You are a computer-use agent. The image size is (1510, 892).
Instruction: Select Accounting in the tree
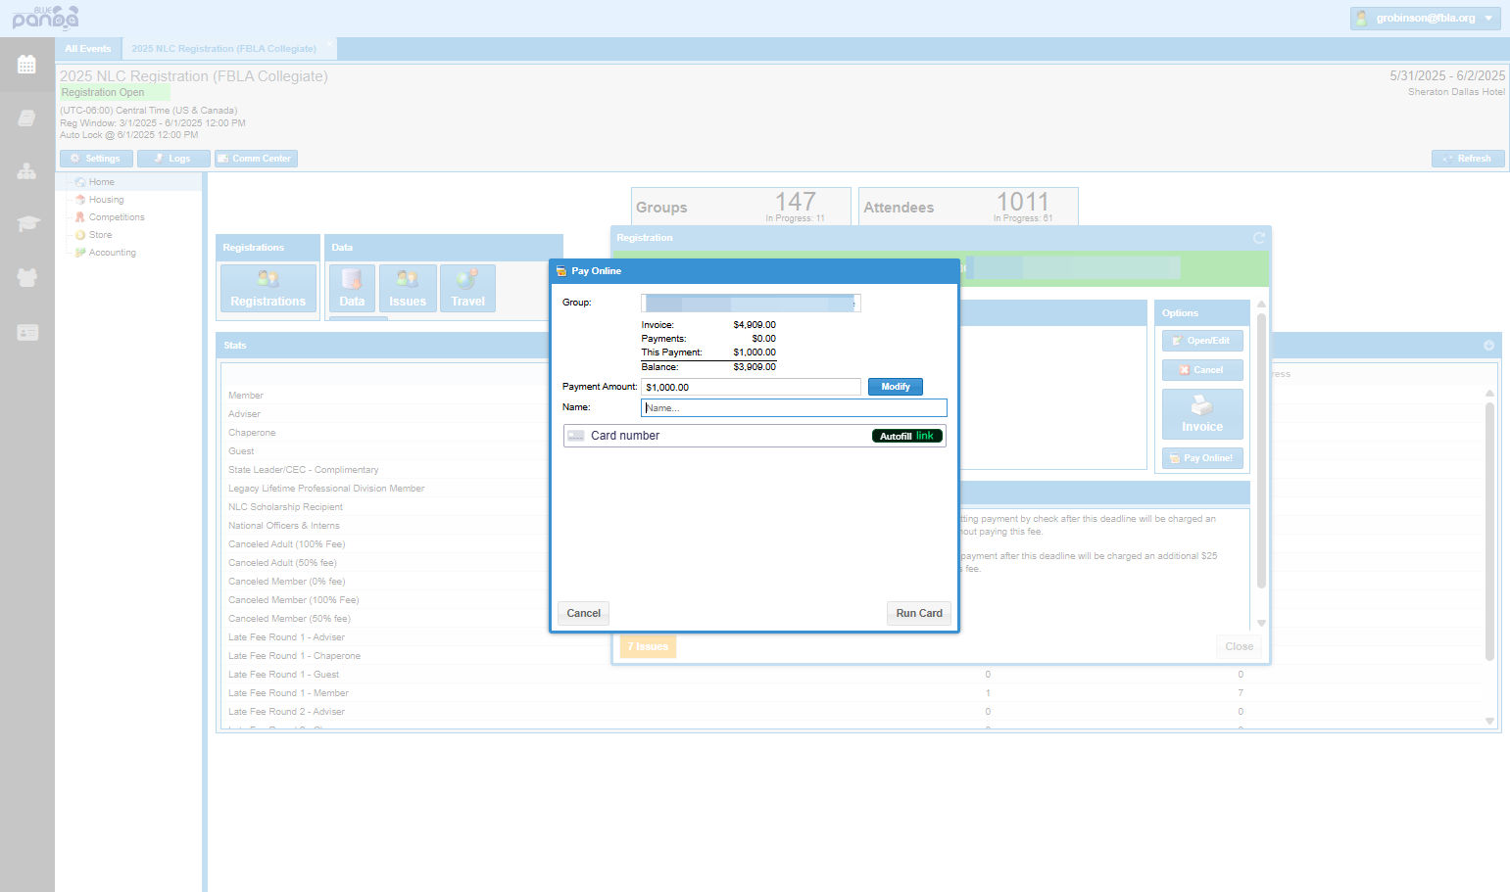pos(112,253)
